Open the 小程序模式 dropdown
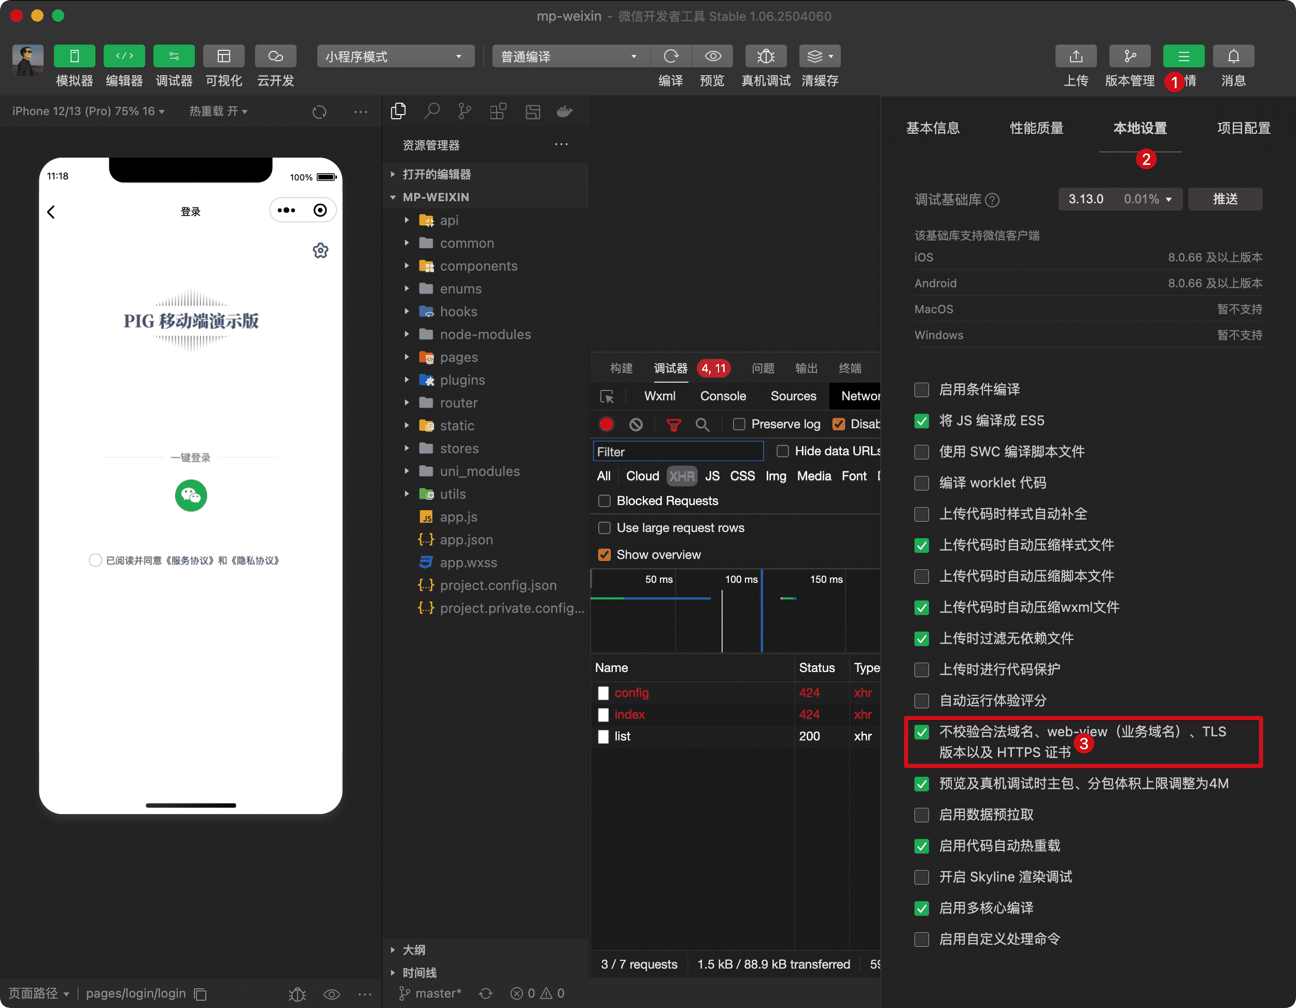This screenshot has width=1296, height=1008. click(x=395, y=56)
